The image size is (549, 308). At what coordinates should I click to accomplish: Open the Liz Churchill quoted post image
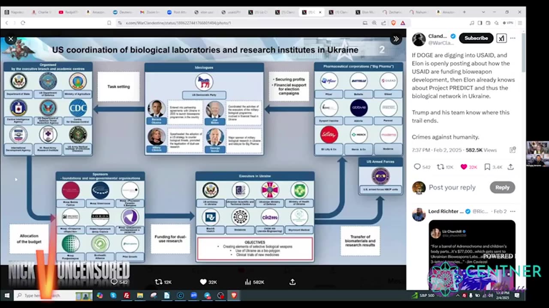[x=472, y=255]
